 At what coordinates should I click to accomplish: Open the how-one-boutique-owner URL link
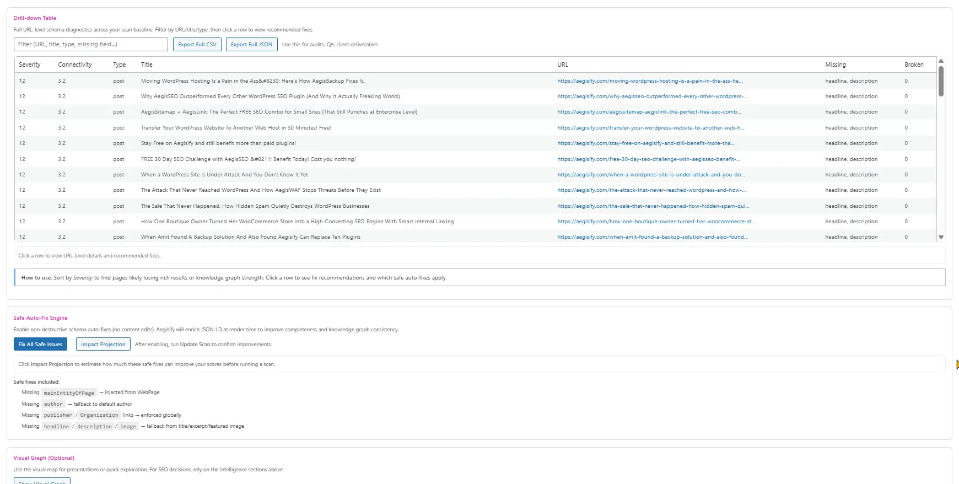click(x=656, y=221)
